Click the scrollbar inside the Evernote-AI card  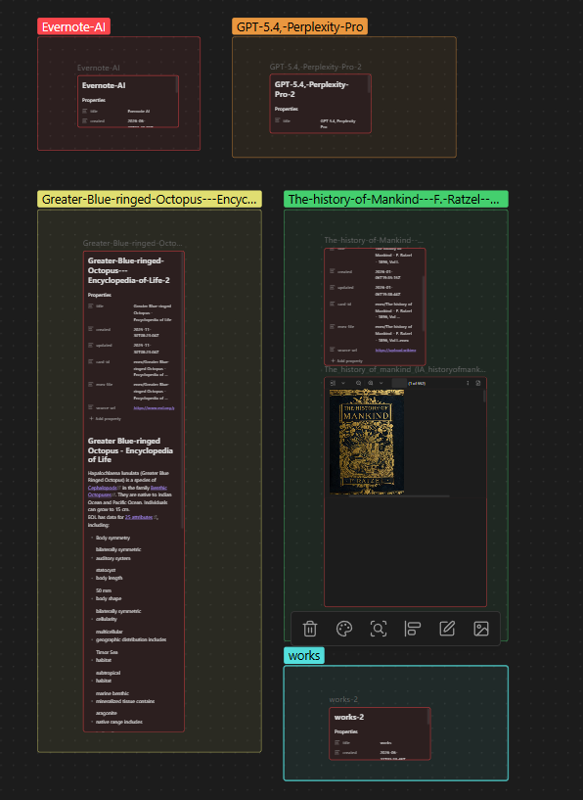[x=176, y=84]
